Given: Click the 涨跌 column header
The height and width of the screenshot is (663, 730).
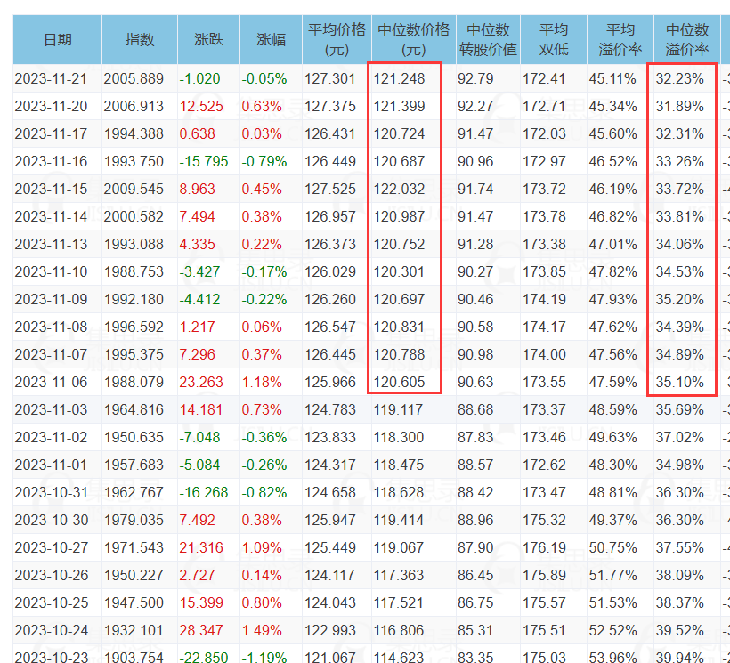Looking at the screenshot, I should point(208,39).
